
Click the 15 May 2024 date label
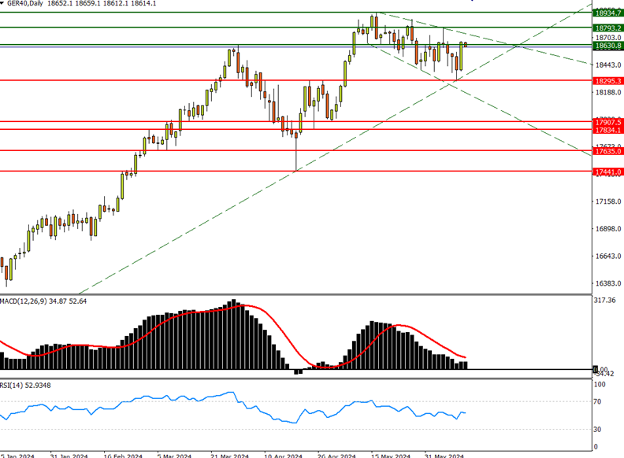pyautogui.click(x=389, y=456)
